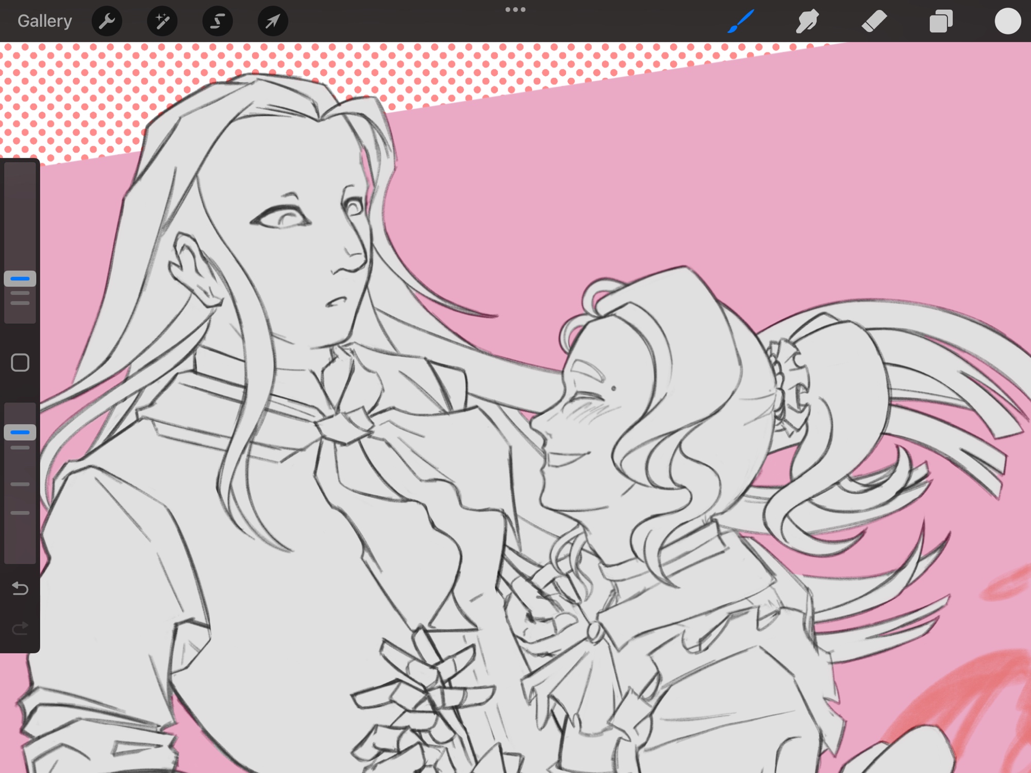
Task: Redo with the greyed sidebar arrow
Action: pyautogui.click(x=20, y=628)
